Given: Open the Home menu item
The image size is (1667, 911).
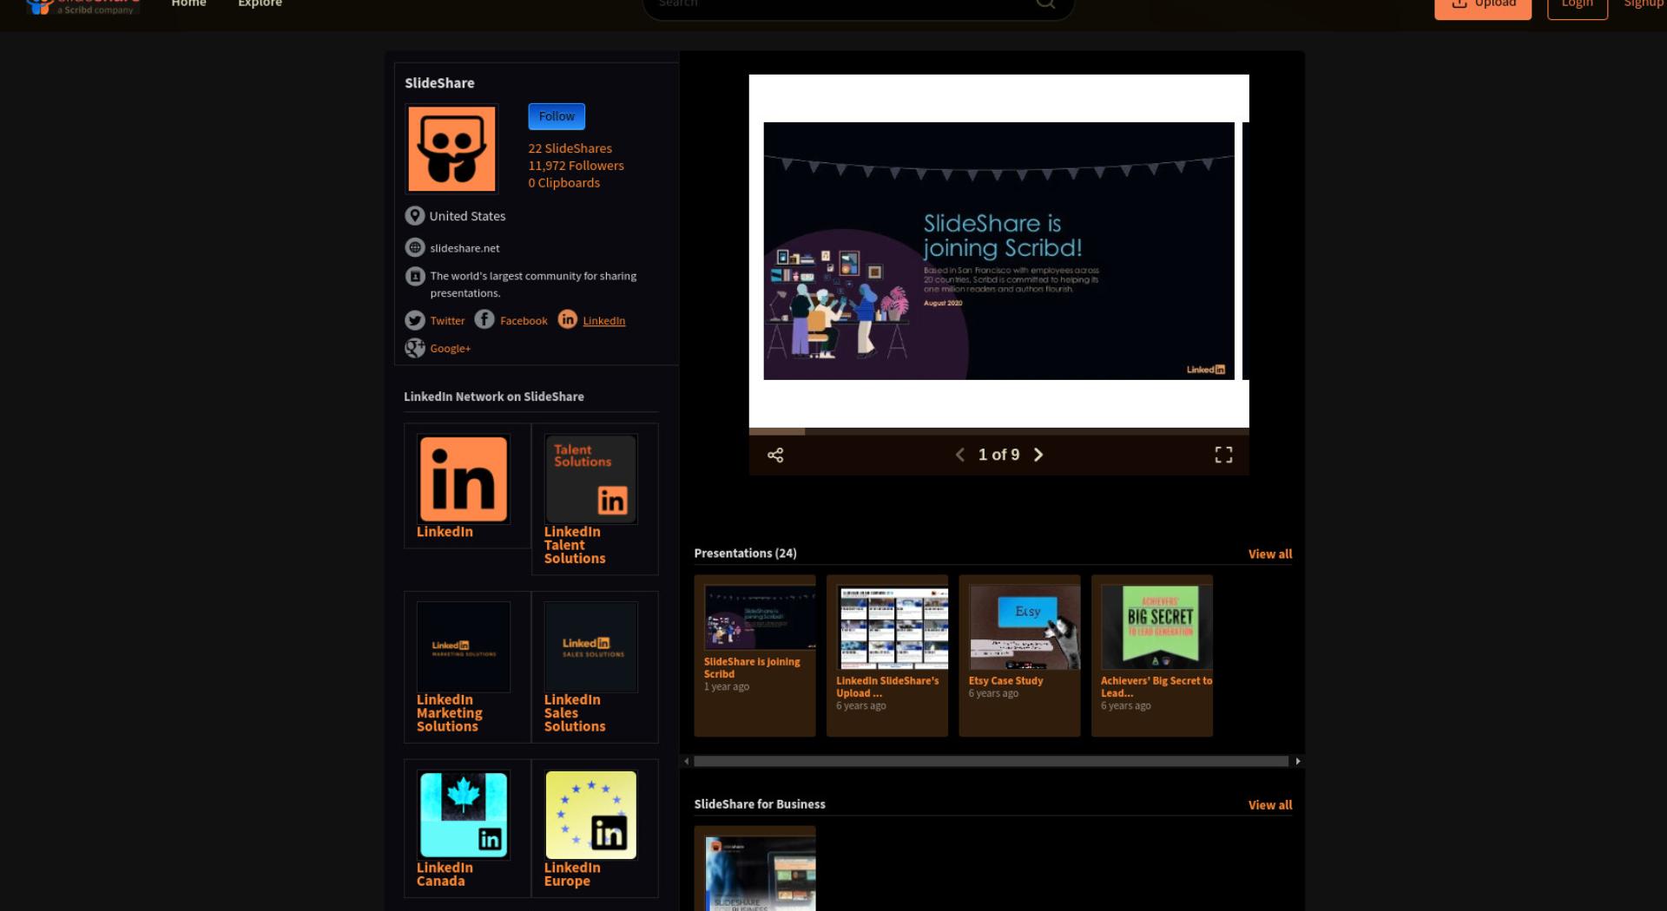Looking at the screenshot, I should 188,3.
